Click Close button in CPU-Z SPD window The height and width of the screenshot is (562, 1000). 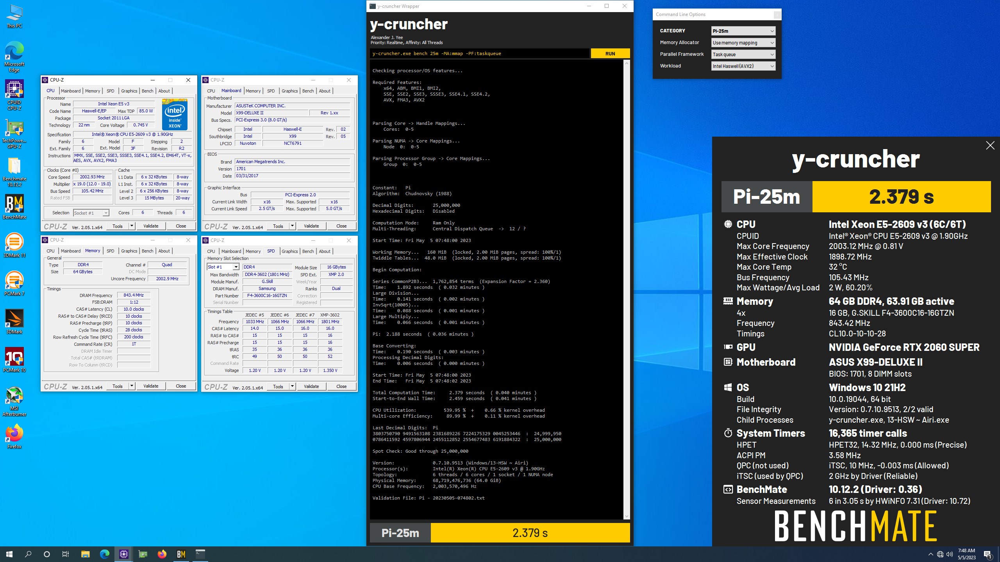341,386
